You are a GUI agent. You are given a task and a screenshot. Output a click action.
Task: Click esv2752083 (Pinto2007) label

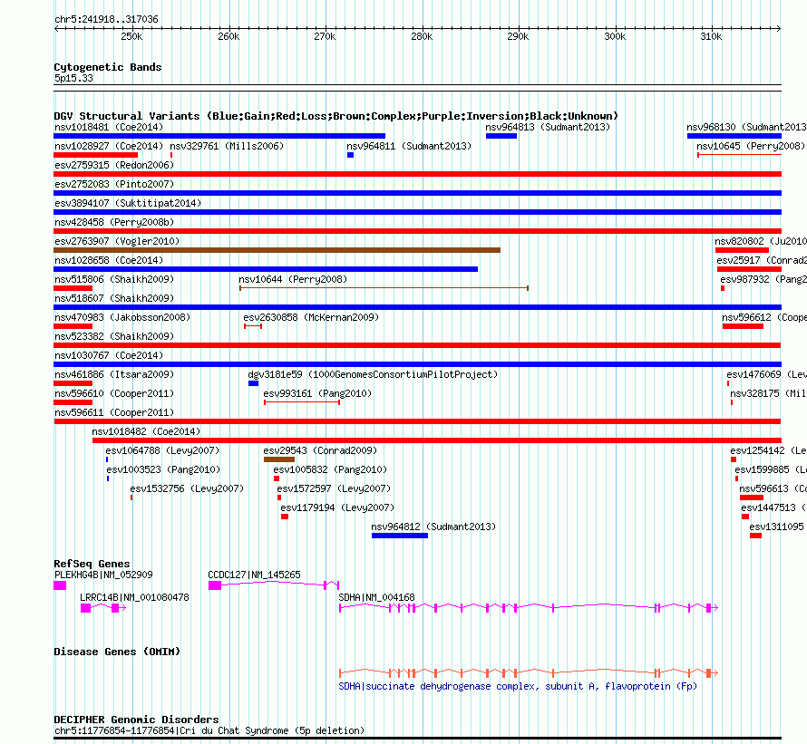(x=114, y=184)
